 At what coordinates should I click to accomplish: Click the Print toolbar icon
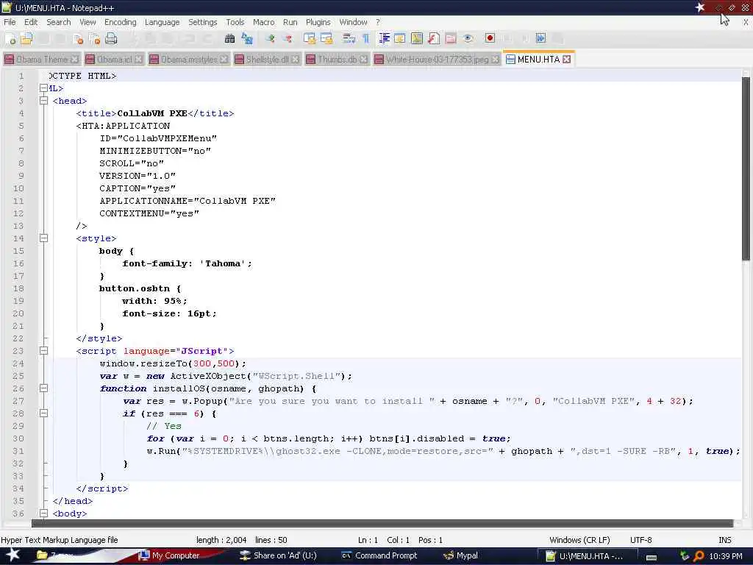tap(111, 38)
